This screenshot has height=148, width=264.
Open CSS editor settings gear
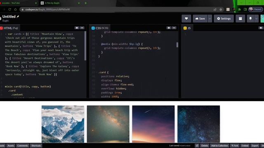coord(169,28)
